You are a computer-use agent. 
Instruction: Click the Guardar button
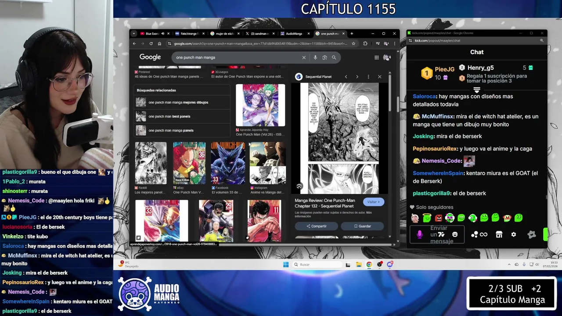[x=362, y=226]
